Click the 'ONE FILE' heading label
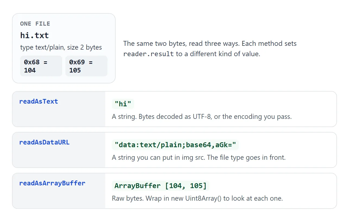Image resolution: width=349 pixels, height=223 pixels. point(35,24)
